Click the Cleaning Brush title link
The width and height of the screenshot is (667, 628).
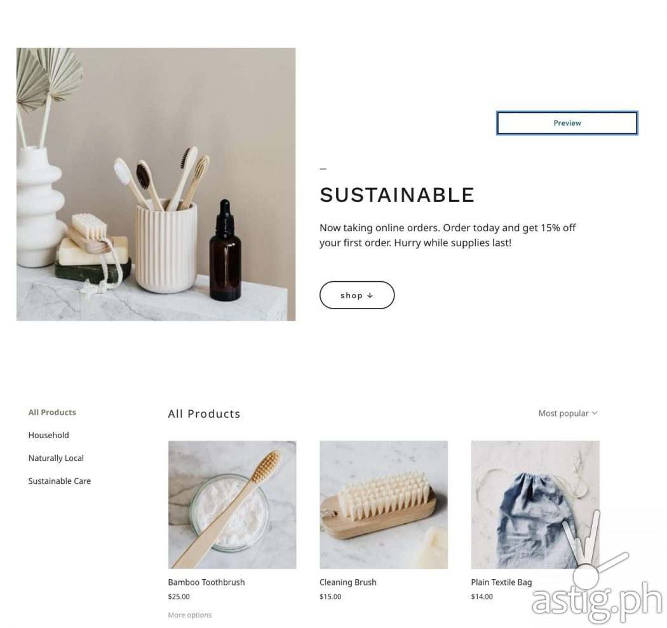348,582
